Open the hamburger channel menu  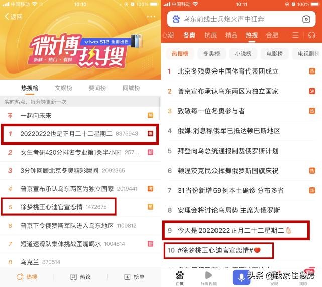[x=295, y=35]
